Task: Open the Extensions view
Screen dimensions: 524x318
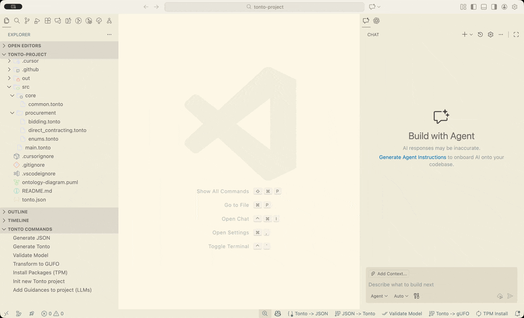Action: pyautogui.click(x=47, y=20)
